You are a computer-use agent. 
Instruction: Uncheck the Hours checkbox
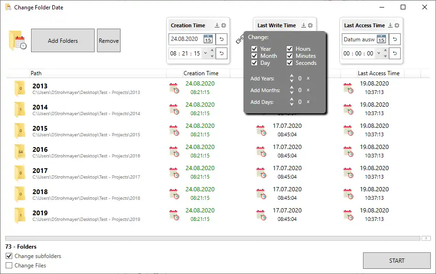click(290, 48)
